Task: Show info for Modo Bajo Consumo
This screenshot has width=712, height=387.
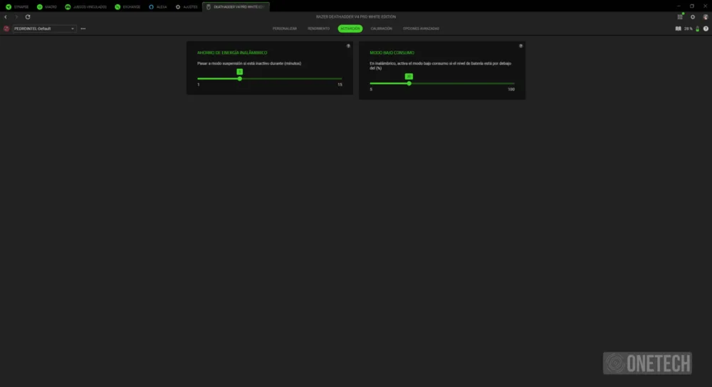Action: click(x=521, y=46)
